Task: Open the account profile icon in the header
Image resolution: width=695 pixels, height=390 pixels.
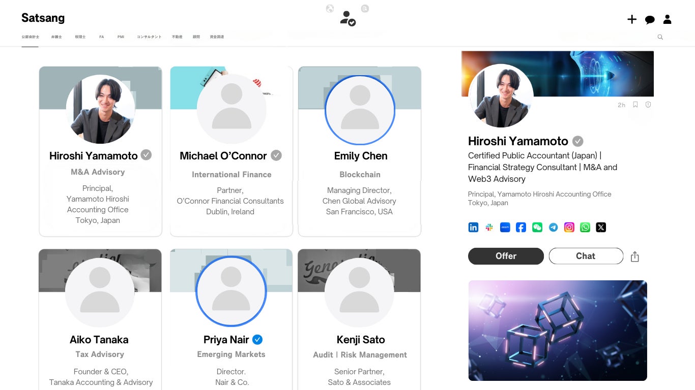Action: 668,19
